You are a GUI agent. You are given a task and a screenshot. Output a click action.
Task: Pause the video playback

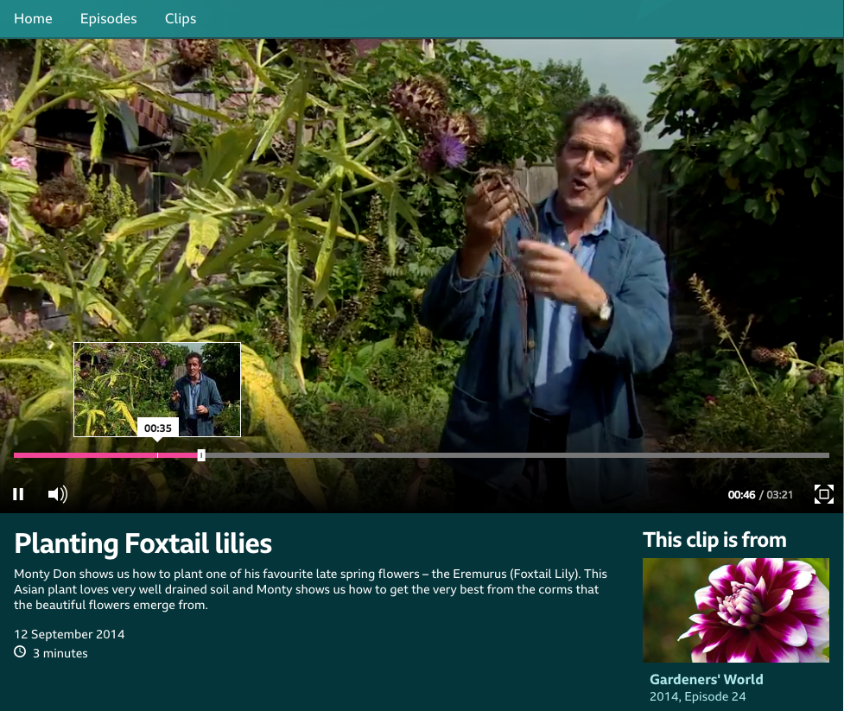click(18, 494)
